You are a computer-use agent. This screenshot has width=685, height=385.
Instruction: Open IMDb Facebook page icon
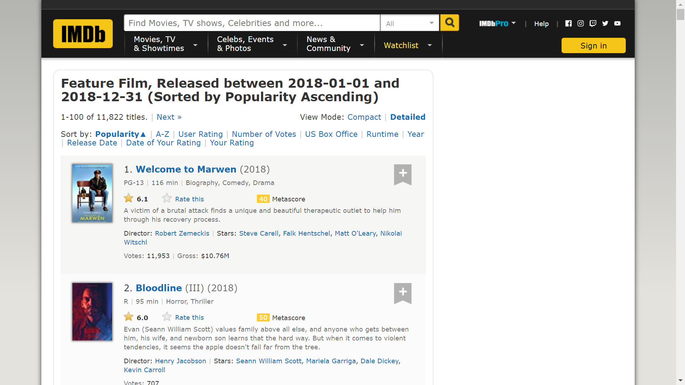(x=568, y=24)
